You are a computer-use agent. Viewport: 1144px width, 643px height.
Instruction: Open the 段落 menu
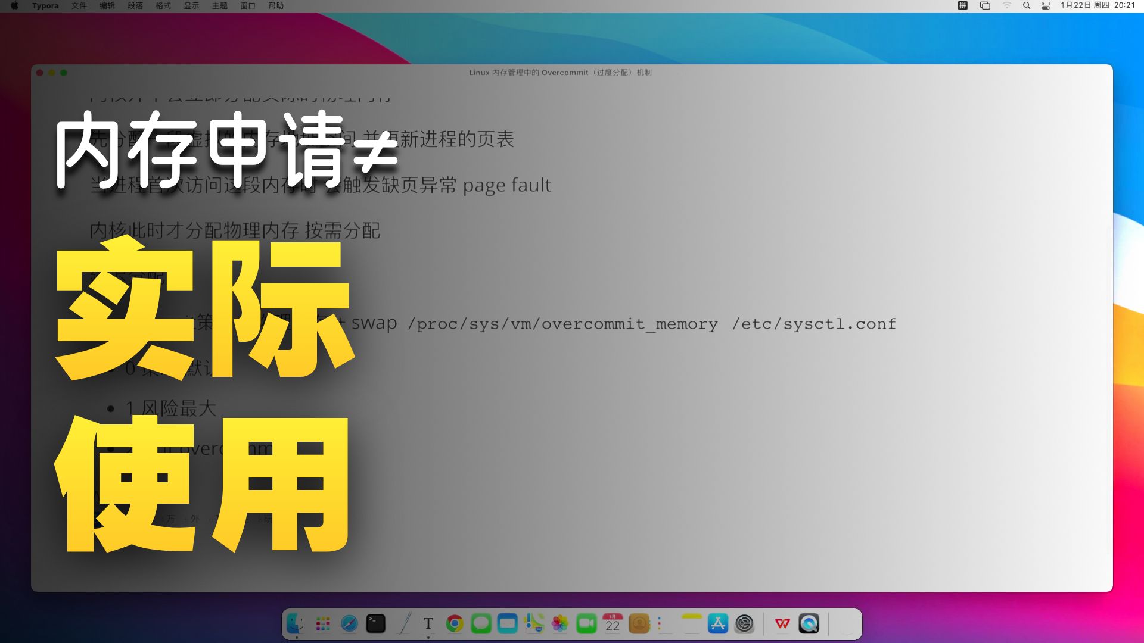tap(135, 5)
